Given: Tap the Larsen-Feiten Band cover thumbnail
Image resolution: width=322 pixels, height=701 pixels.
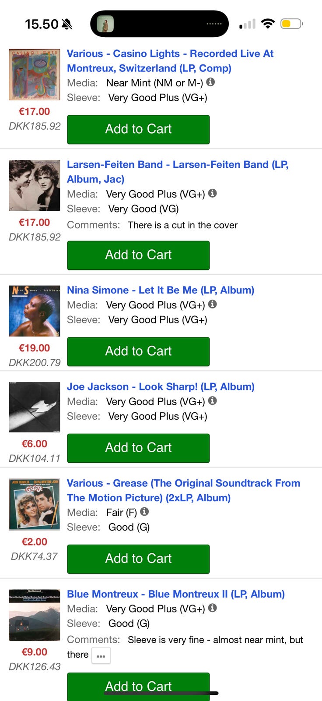Looking at the screenshot, I should pos(35,186).
